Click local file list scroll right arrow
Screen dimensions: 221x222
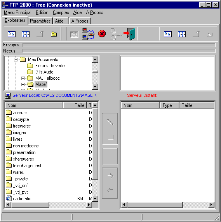click(x=89, y=205)
